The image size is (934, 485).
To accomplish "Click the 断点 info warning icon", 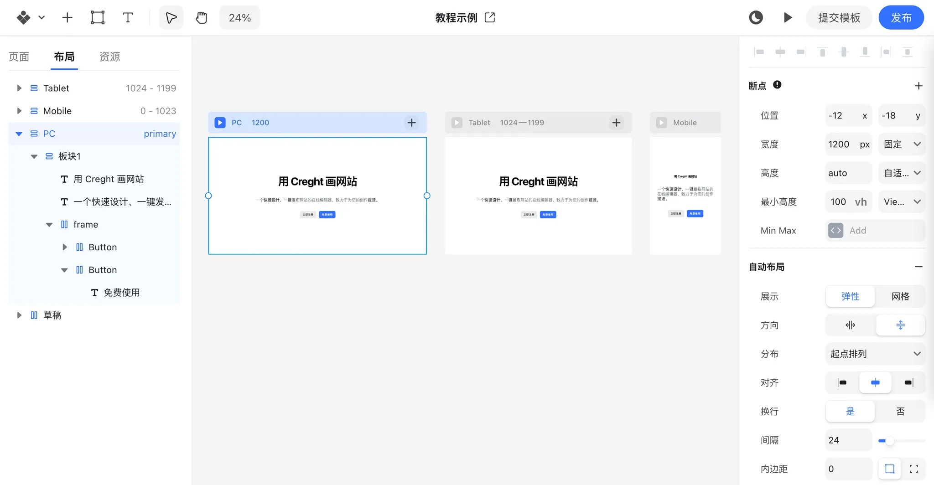I will [777, 85].
